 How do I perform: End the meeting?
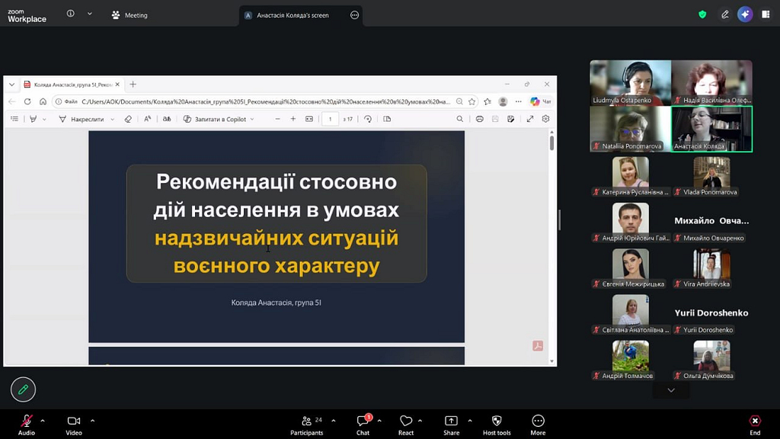(x=755, y=425)
